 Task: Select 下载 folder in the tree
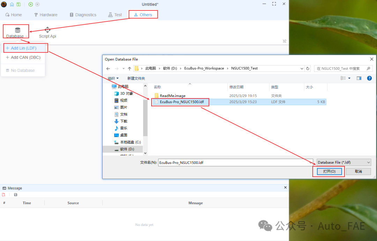[x=121, y=121]
